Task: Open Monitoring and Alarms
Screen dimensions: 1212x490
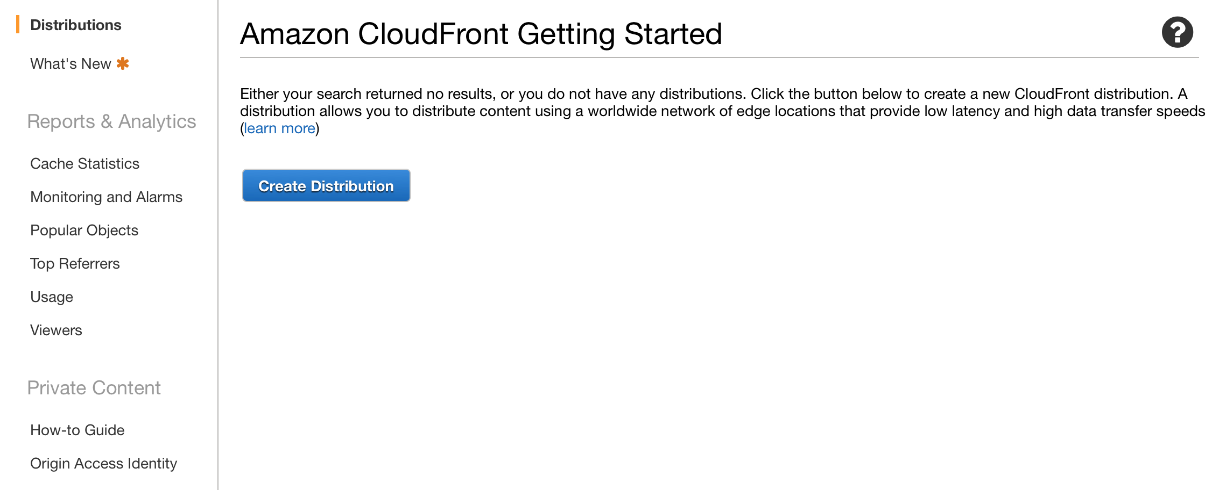Action: pos(106,197)
